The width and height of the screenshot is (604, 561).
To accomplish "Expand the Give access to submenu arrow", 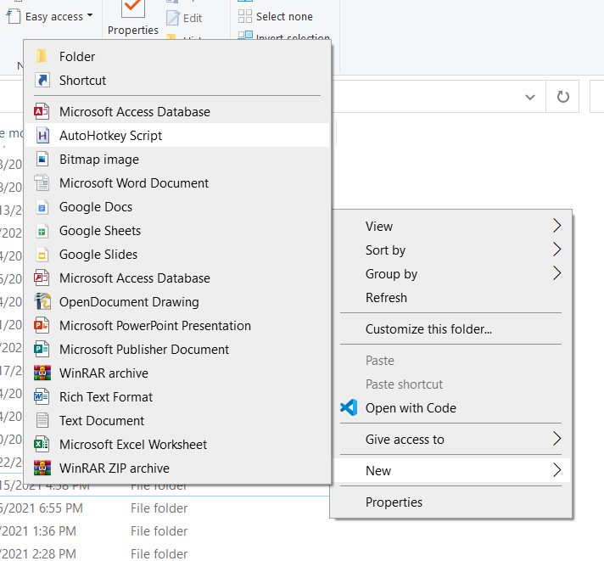I will pos(557,439).
